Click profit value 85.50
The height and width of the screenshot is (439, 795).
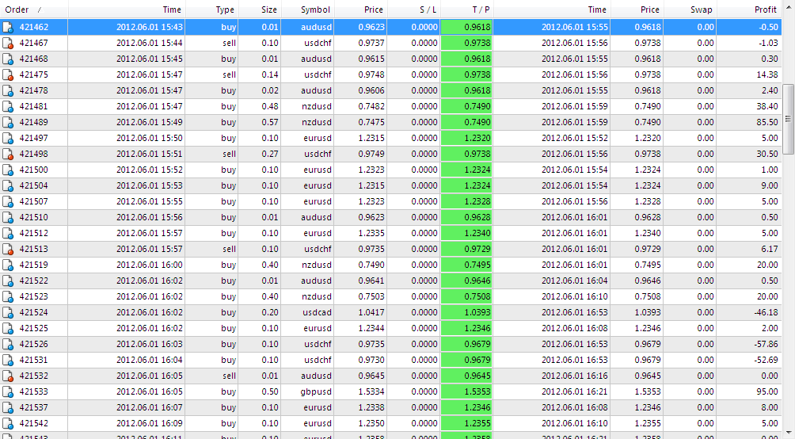coord(766,122)
